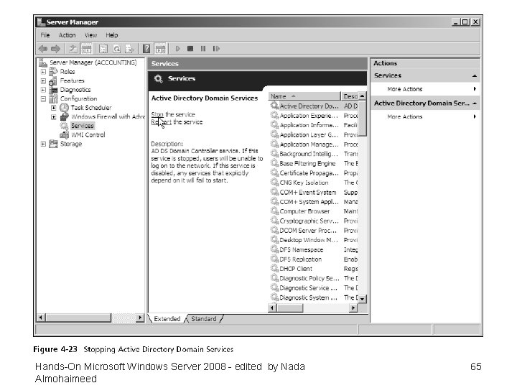The width and height of the screenshot is (517, 388).
Task: Click the services list horizontal scroll right arrow
Action: coord(353,308)
